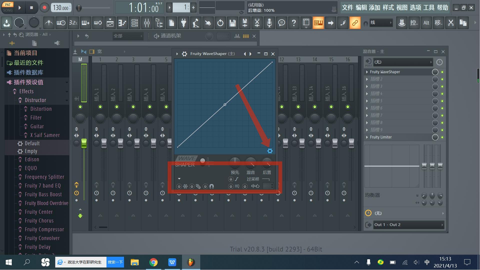This screenshot has width=480, height=270.
Task: Expand the Fruity Limiter slot in the mixer
Action: 366,137
